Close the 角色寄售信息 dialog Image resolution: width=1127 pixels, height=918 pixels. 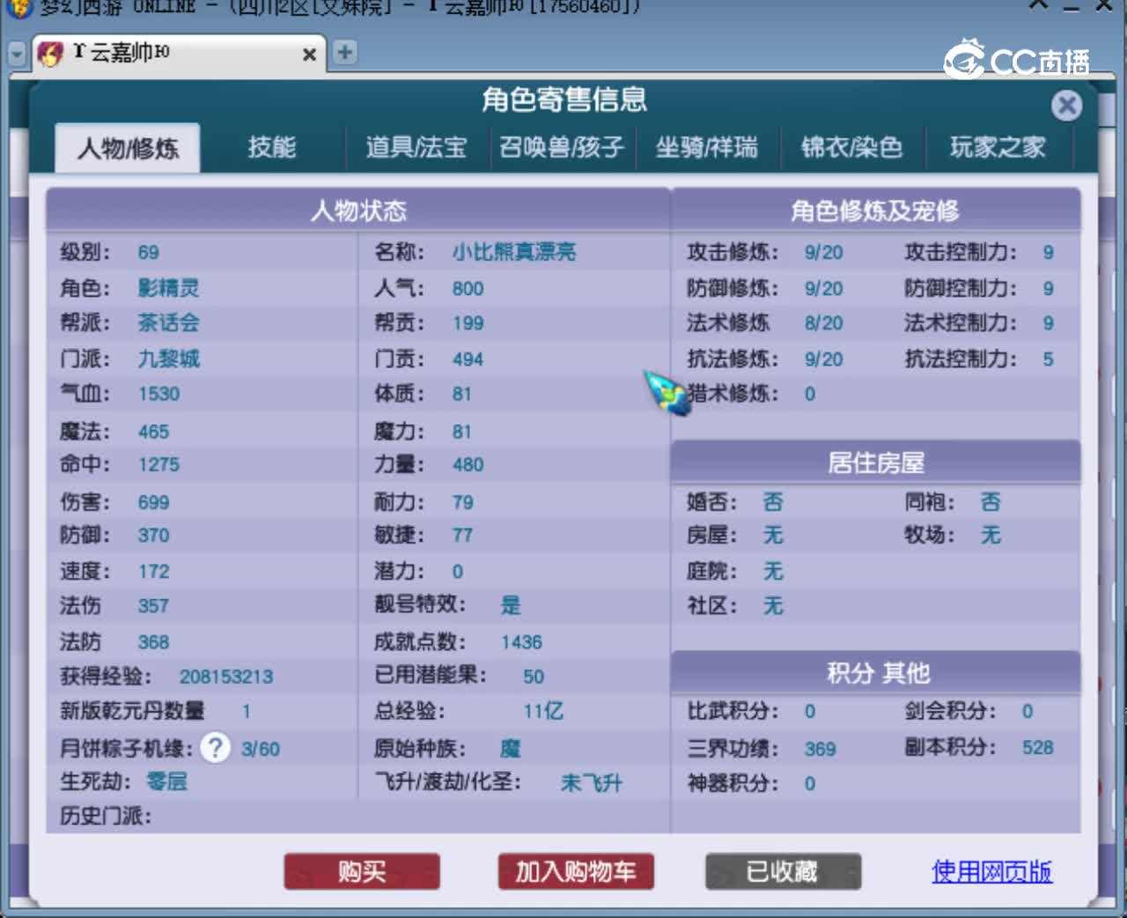(1066, 106)
